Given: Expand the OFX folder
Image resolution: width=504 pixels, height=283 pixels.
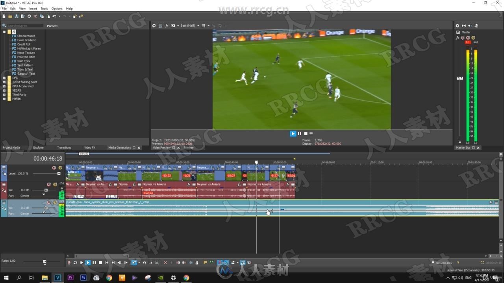Looking at the screenshot, I should [x=4, y=78].
